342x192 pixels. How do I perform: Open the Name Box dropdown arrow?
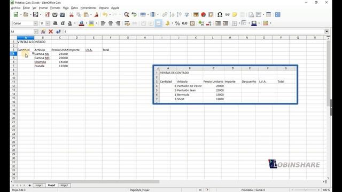(x=36, y=31)
